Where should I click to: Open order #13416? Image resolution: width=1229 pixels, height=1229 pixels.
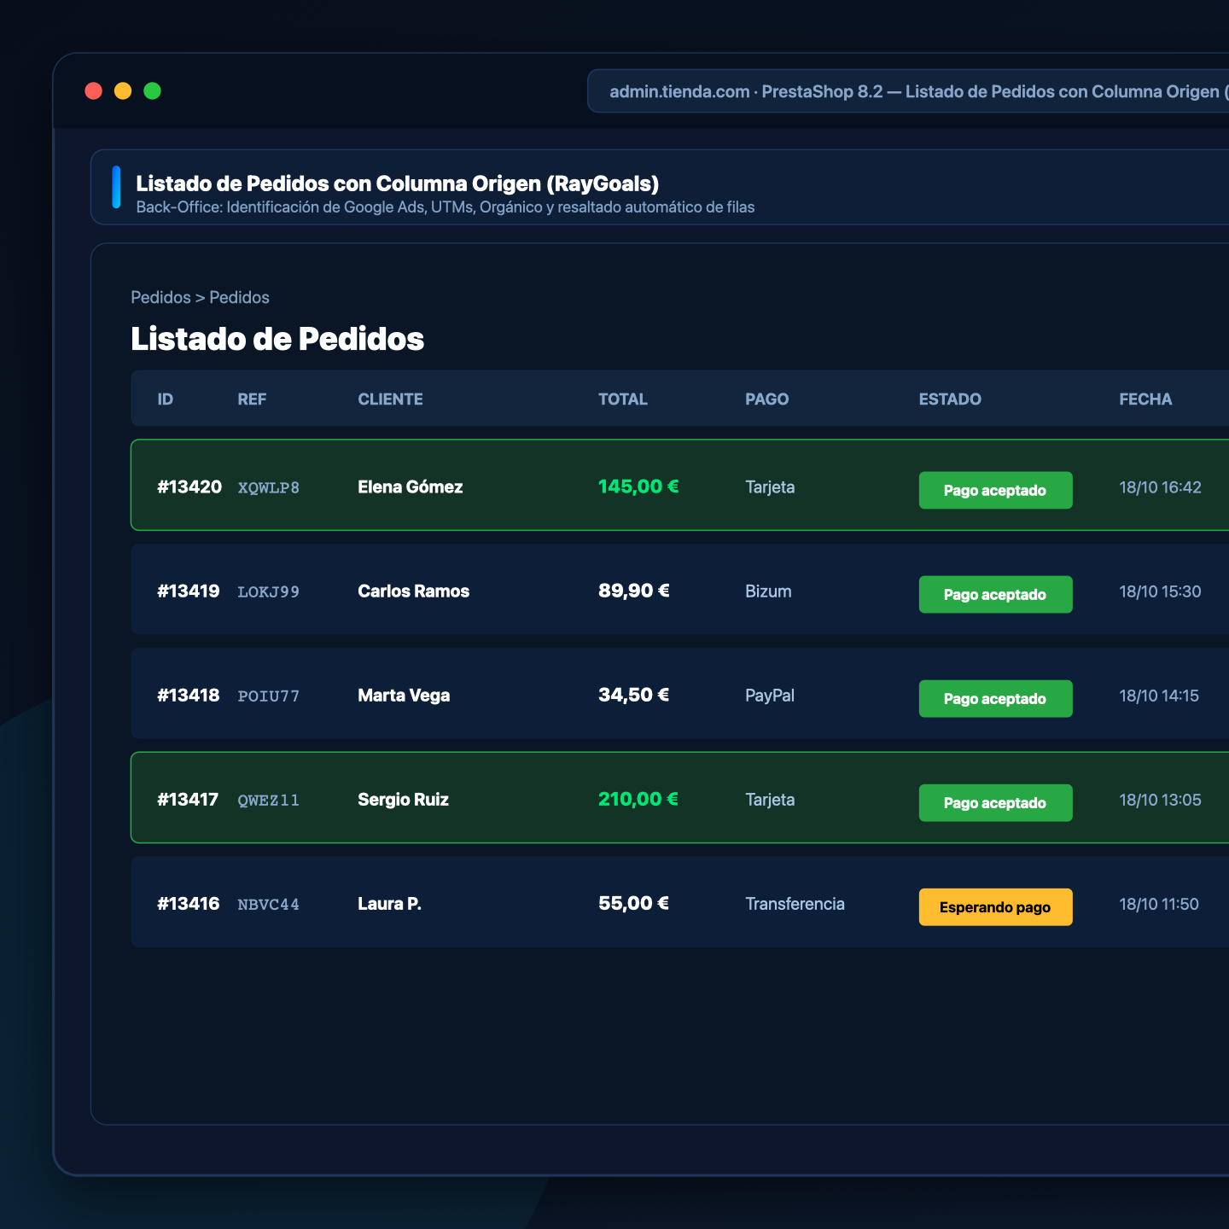(189, 904)
